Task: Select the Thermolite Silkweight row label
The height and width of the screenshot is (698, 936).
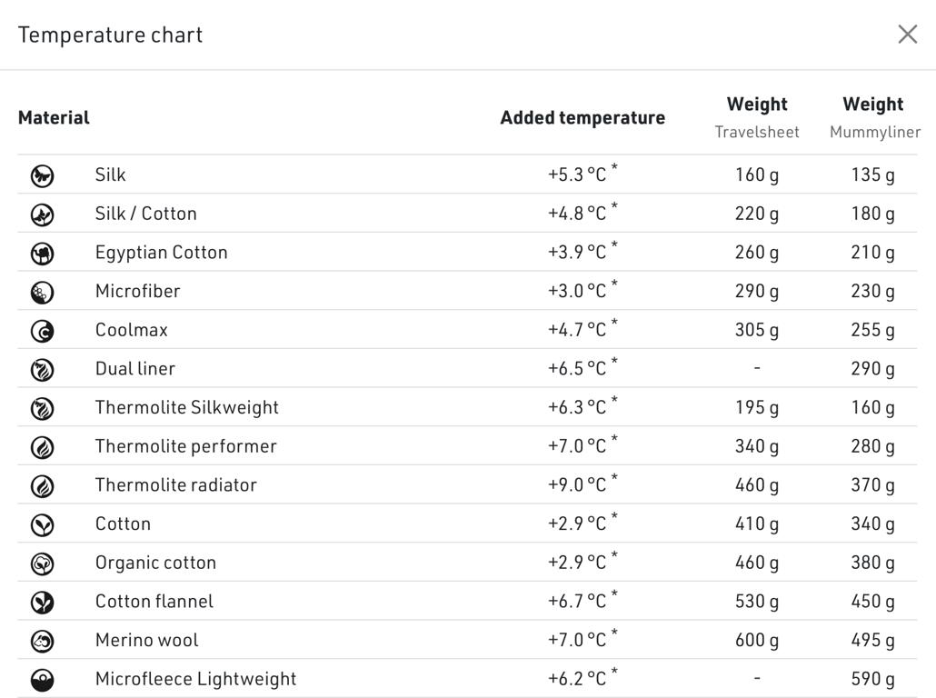Action: click(x=187, y=407)
